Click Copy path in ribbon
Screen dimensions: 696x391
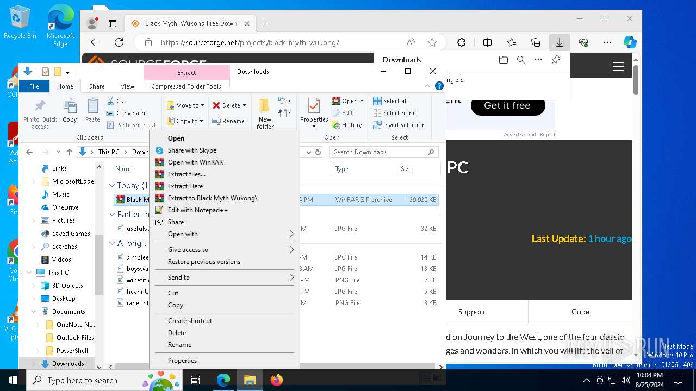(126, 113)
